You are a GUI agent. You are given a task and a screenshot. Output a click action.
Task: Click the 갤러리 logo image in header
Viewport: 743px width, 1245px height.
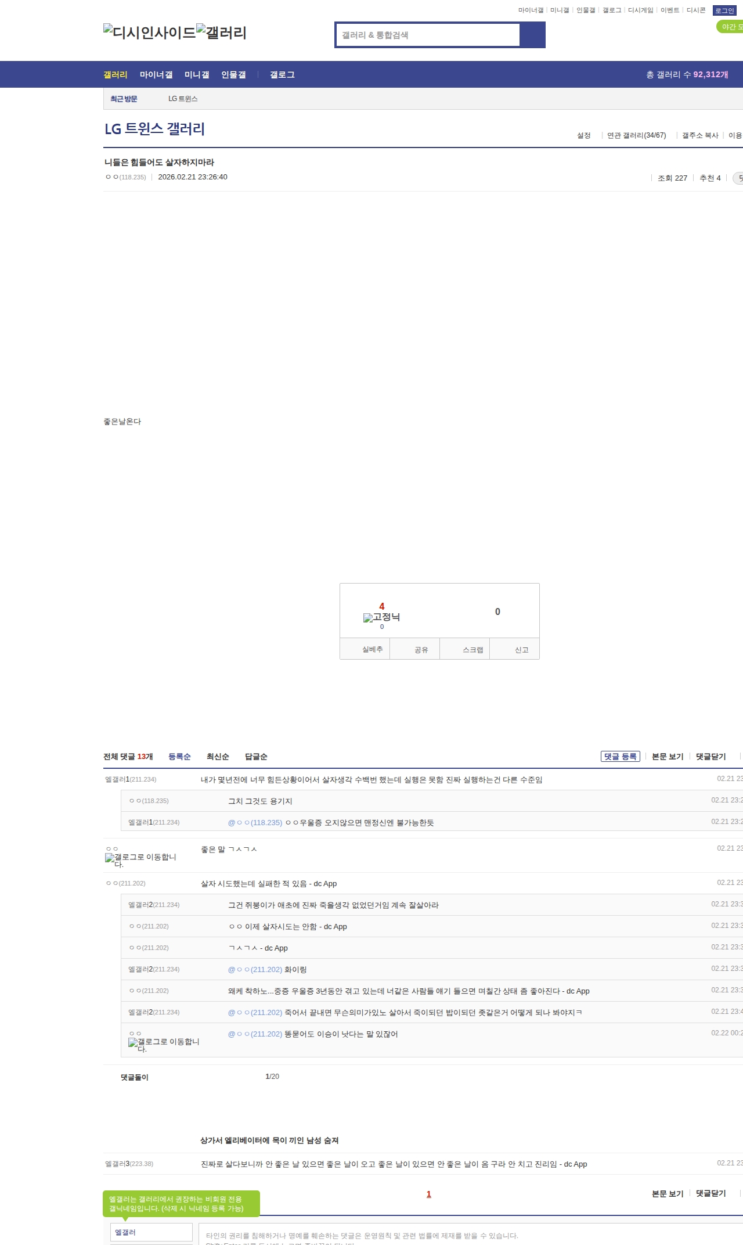(221, 33)
